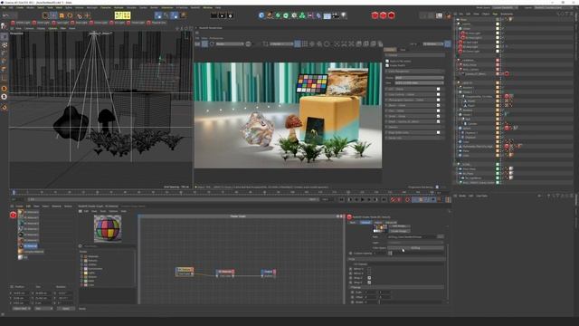Click RenderView refresh icon
This screenshot has width=579, height=326.
coord(212,44)
